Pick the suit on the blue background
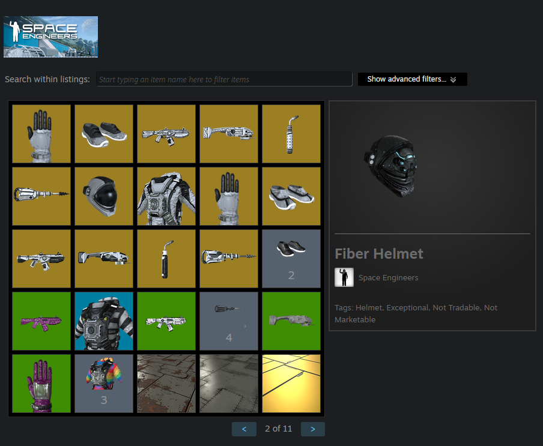This screenshot has height=446, width=543. [104, 321]
